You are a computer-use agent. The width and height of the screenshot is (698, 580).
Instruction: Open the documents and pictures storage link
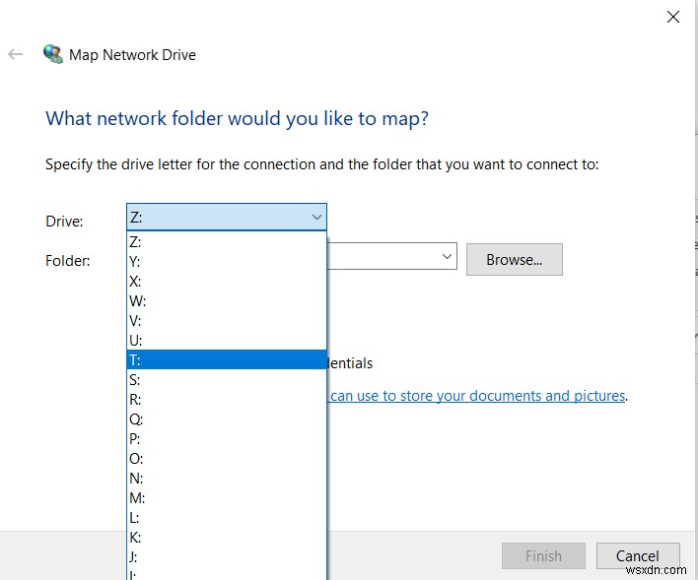(478, 396)
